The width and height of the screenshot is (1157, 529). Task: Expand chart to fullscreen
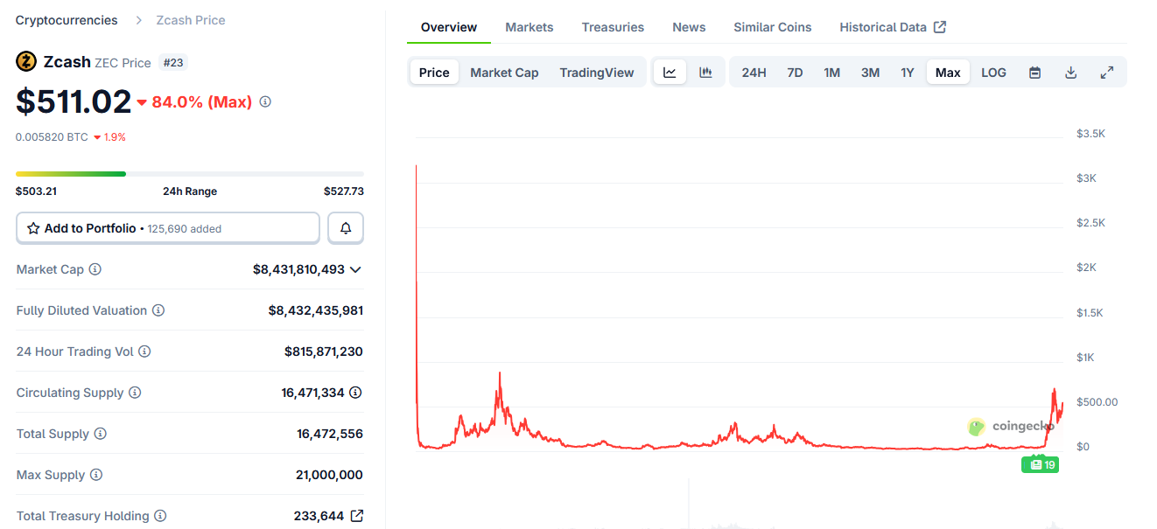1106,73
